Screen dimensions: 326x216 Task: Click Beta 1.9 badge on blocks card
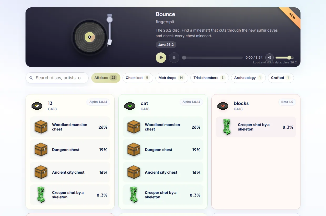[x=287, y=102]
